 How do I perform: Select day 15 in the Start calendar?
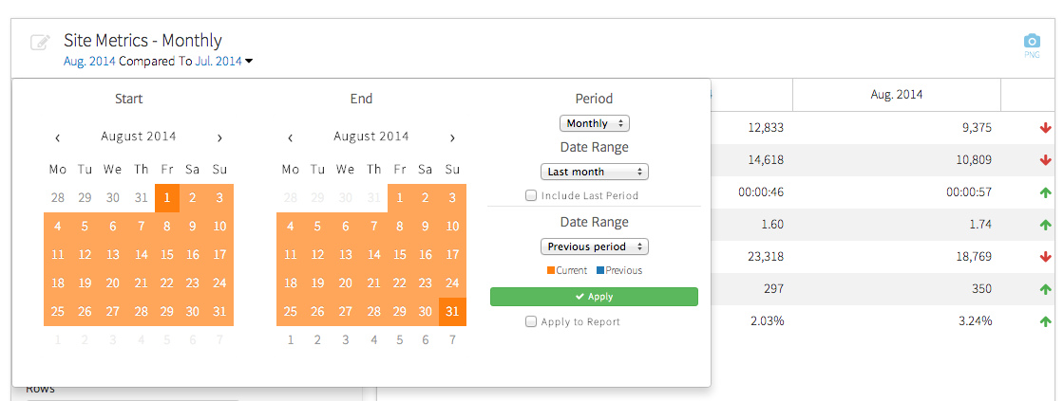tap(167, 254)
